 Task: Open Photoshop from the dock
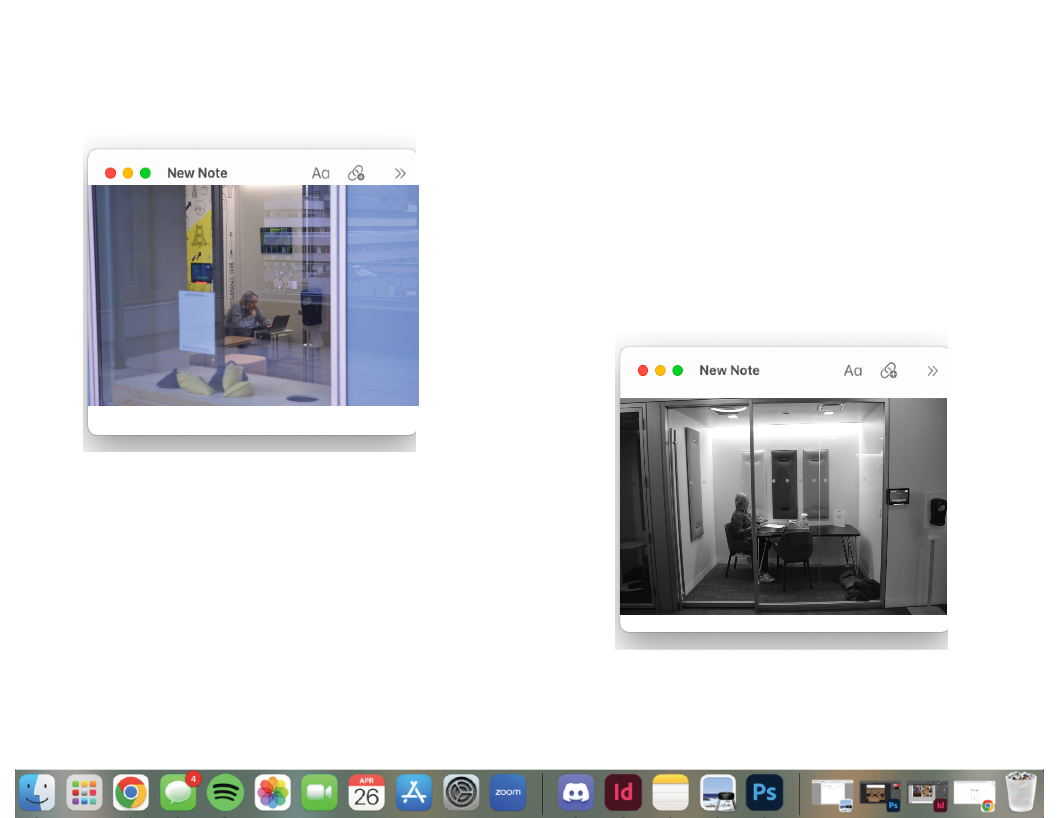764,792
